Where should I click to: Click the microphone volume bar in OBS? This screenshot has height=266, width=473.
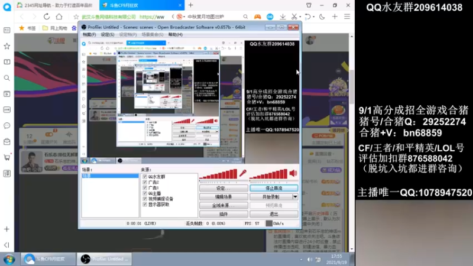click(218, 174)
